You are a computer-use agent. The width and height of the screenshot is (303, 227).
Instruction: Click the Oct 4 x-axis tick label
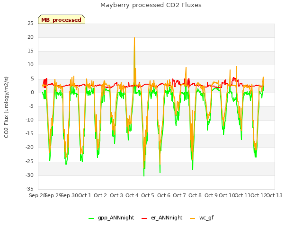pyautogui.click(x=132, y=195)
